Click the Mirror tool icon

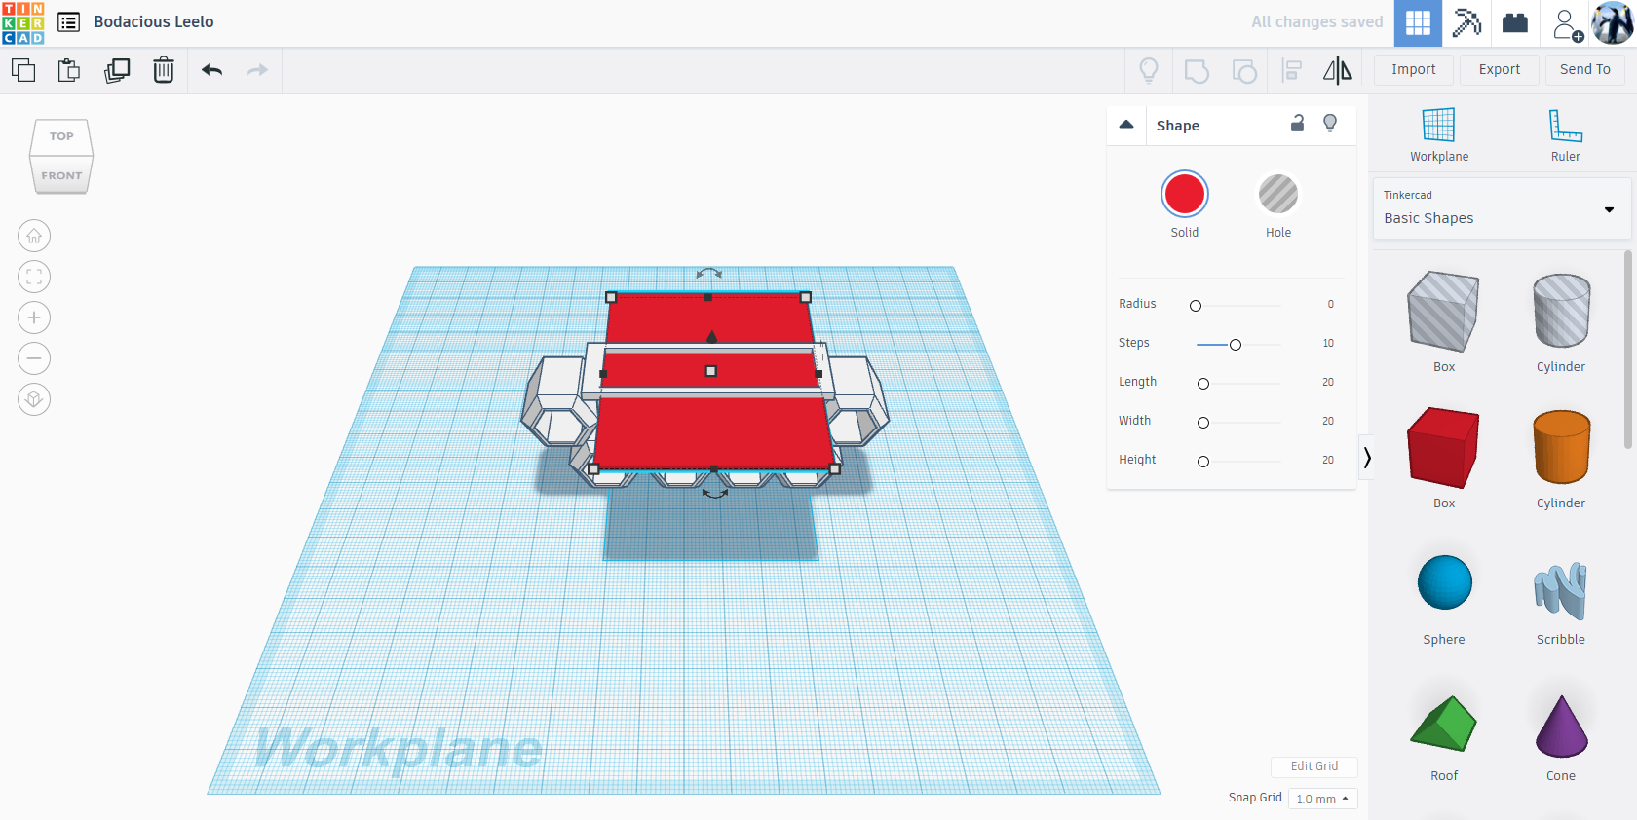coord(1338,70)
